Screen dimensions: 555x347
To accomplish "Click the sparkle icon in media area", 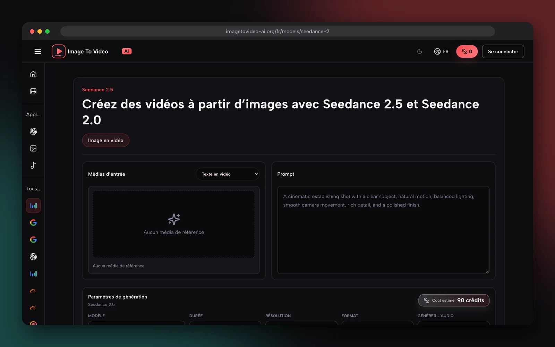I will click(x=174, y=219).
